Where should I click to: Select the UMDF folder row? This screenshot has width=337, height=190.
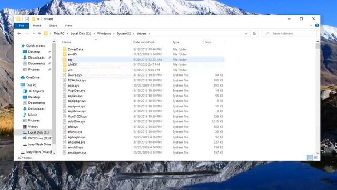pyautogui.click(x=143, y=64)
